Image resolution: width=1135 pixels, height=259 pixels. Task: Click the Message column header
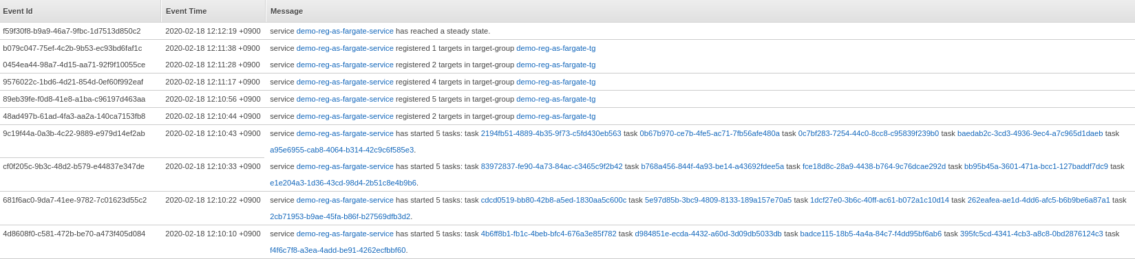pos(700,11)
